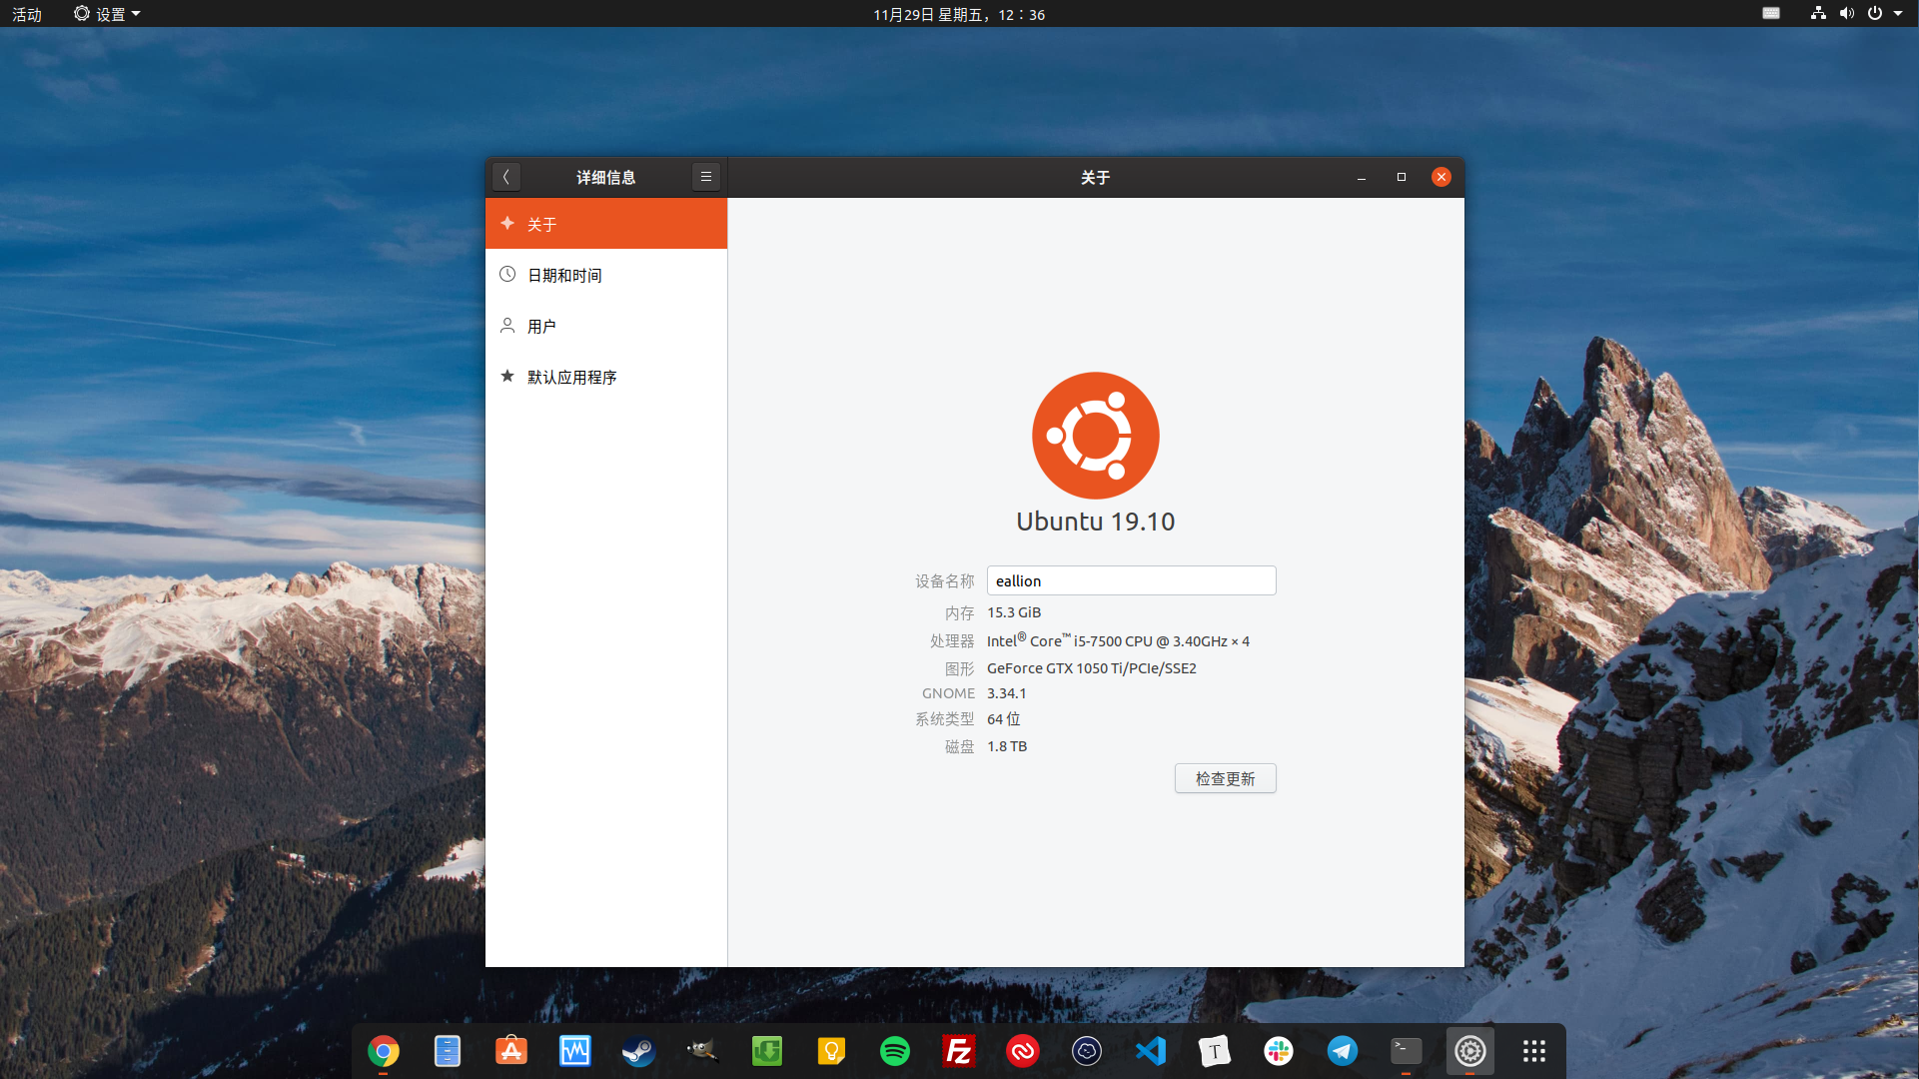Launch Slack from the dock
This screenshot has height=1079, width=1919.
1279,1051
